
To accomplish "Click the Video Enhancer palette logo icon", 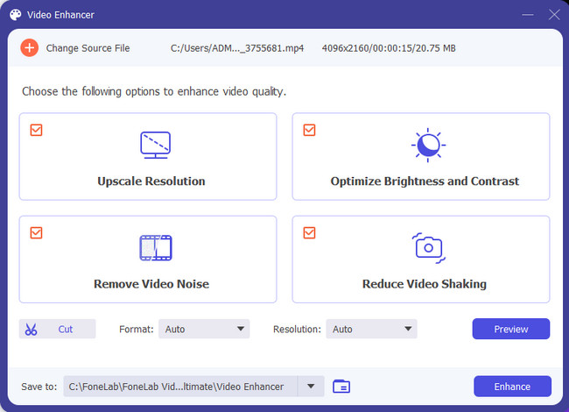I will (x=16, y=15).
